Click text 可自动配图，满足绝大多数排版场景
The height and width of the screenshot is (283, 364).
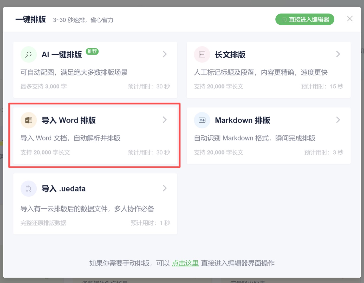(74, 72)
